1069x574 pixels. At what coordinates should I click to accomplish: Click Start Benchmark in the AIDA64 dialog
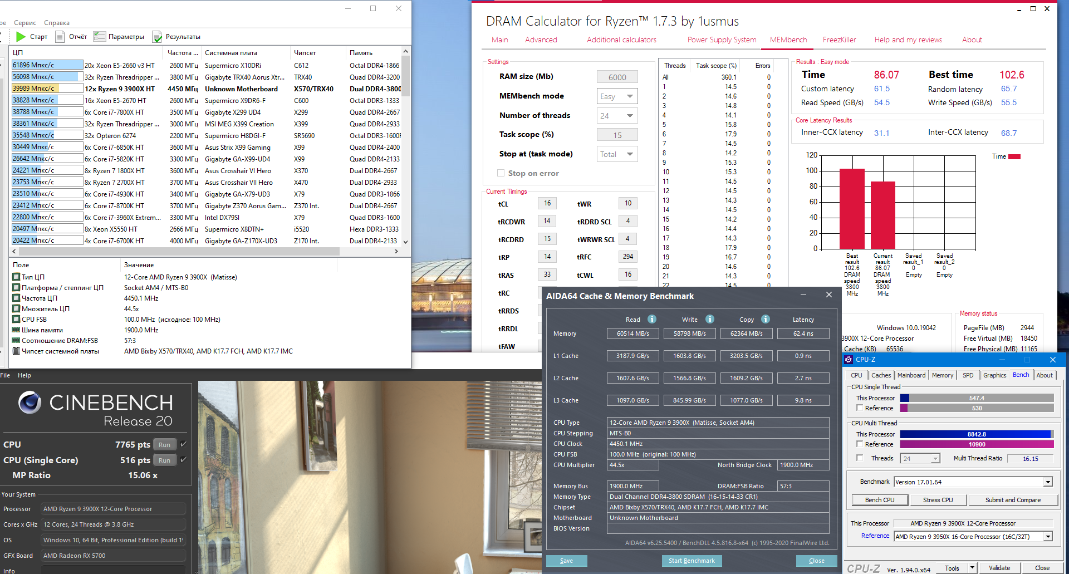pyautogui.click(x=692, y=561)
